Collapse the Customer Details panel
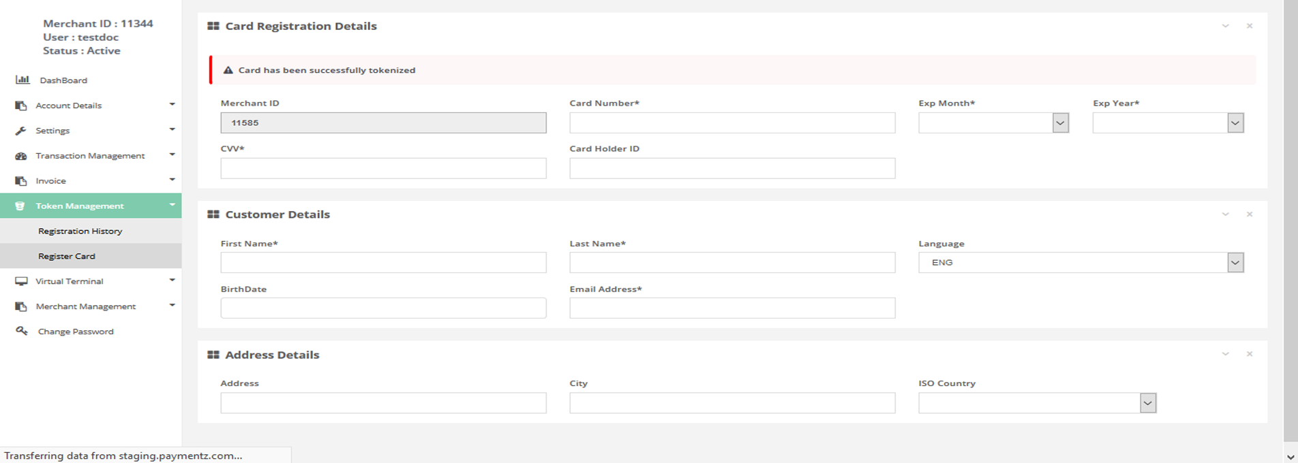The height and width of the screenshot is (463, 1298). point(1225,214)
